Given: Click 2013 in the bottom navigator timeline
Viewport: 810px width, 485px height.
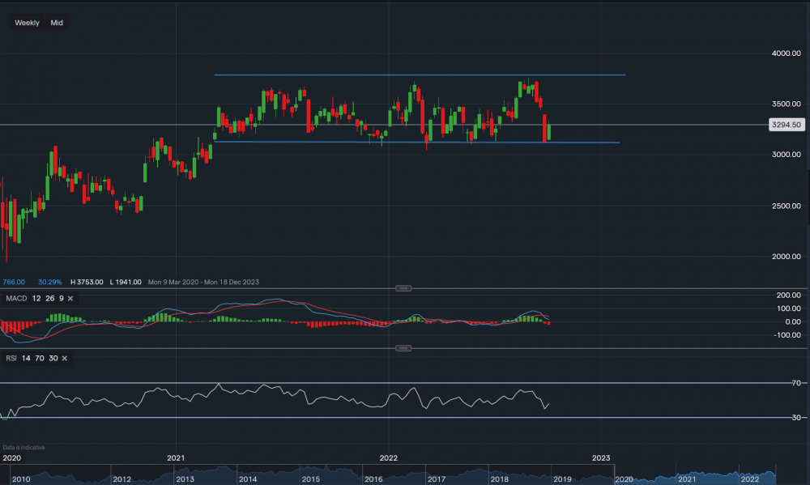Looking at the screenshot, I should (x=186, y=479).
